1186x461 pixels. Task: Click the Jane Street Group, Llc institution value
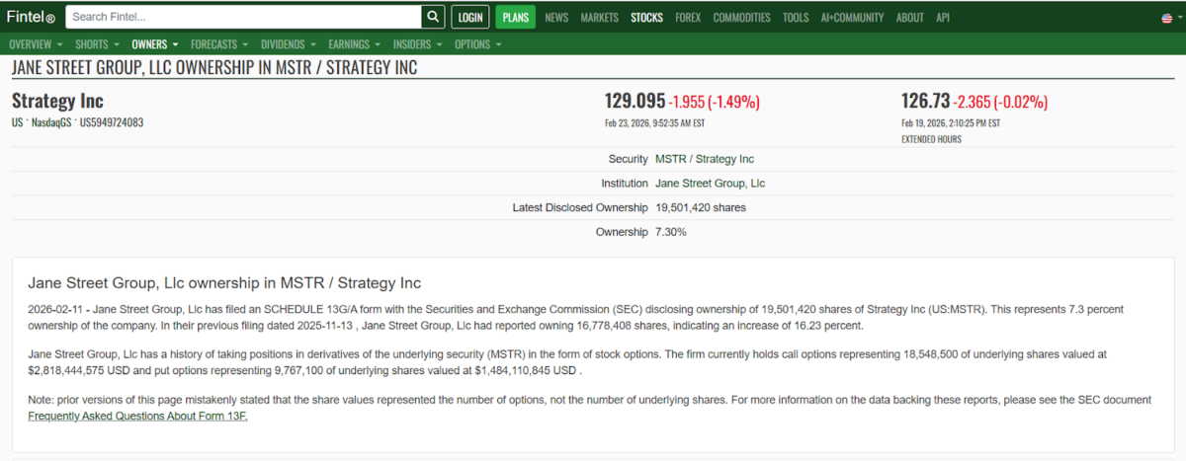(x=710, y=184)
